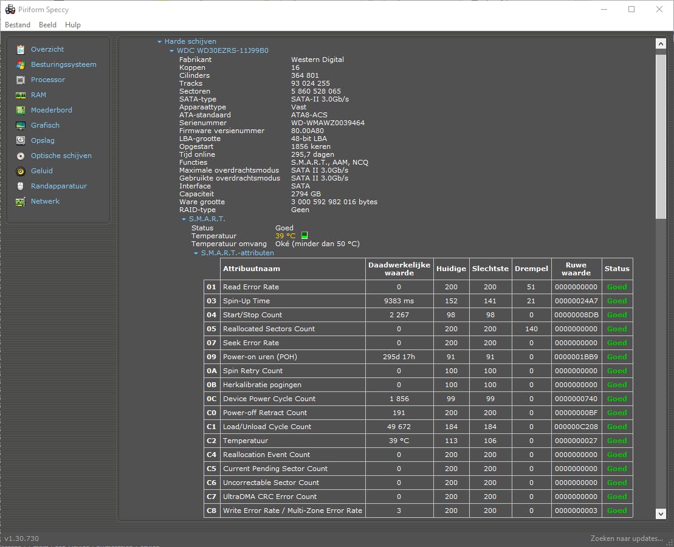Screen dimensions: 674x547
Task: Click the Processor chip icon
Action: pos(21,80)
